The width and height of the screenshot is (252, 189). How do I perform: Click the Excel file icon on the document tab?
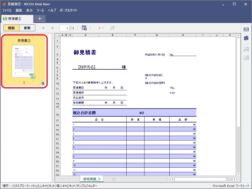pyautogui.click(x=4, y=19)
